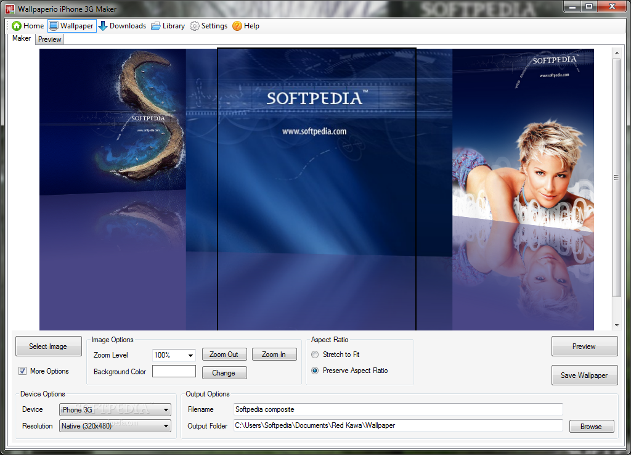Image resolution: width=631 pixels, height=455 pixels.
Task: Toggle the More Options checkbox
Action: pyautogui.click(x=23, y=371)
